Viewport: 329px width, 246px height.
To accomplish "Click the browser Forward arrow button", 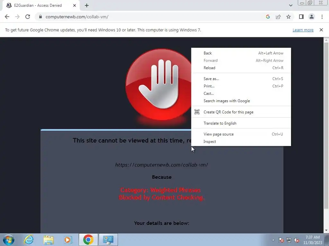I will point(17,17).
